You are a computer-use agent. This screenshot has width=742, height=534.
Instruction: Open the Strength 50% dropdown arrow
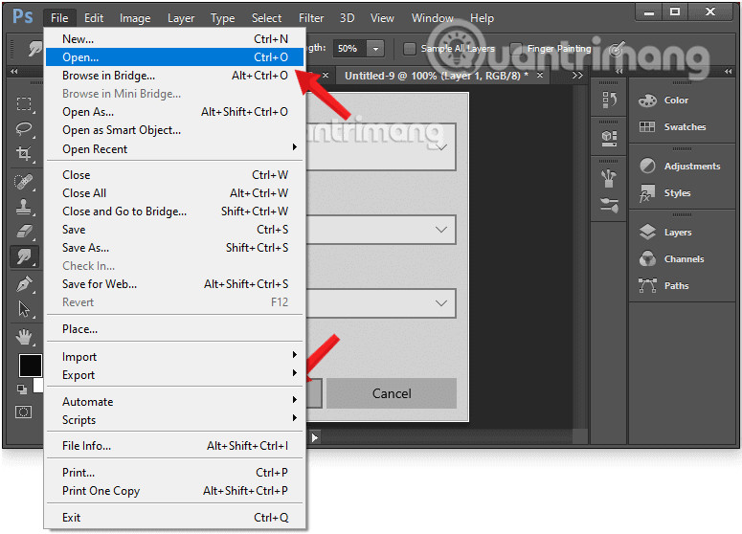375,49
